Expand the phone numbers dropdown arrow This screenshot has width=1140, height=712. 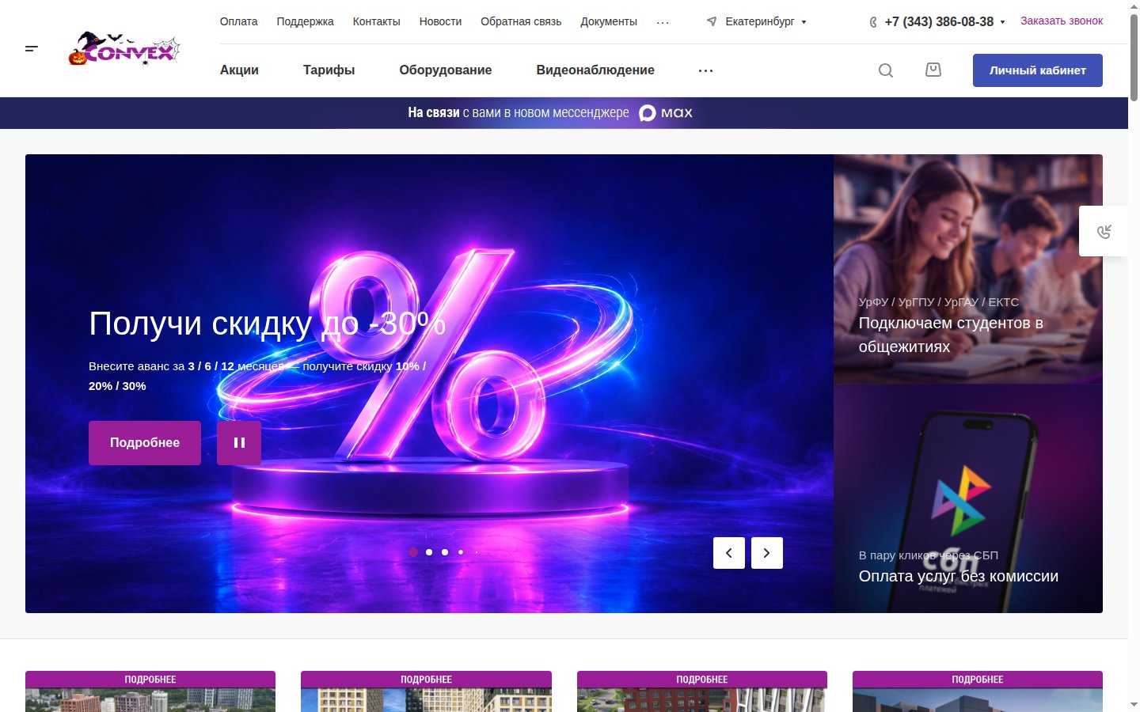(x=1002, y=22)
